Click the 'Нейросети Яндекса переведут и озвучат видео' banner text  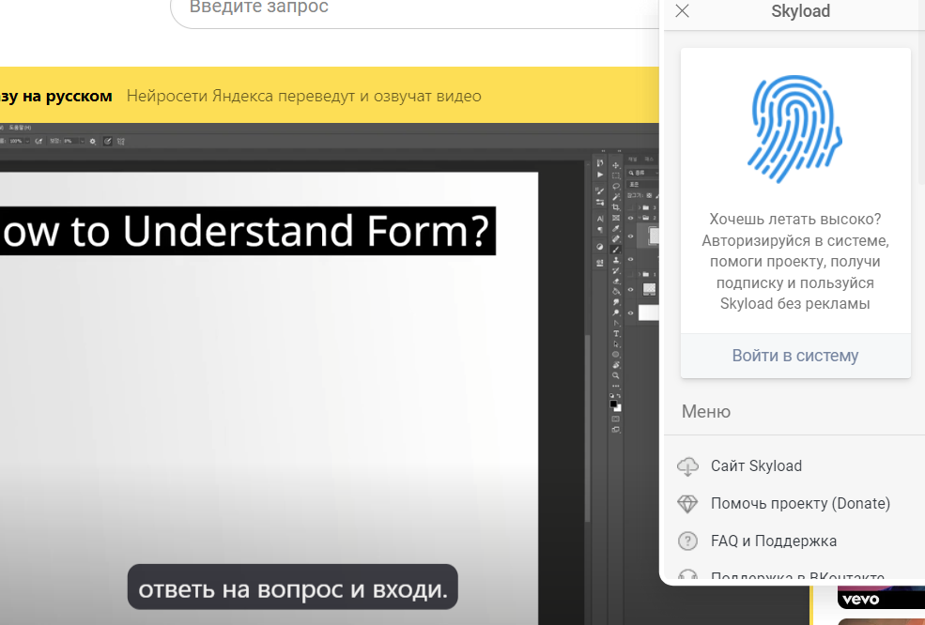(x=304, y=96)
